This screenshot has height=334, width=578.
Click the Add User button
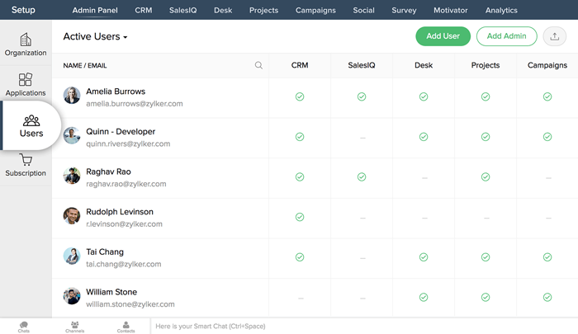click(443, 36)
